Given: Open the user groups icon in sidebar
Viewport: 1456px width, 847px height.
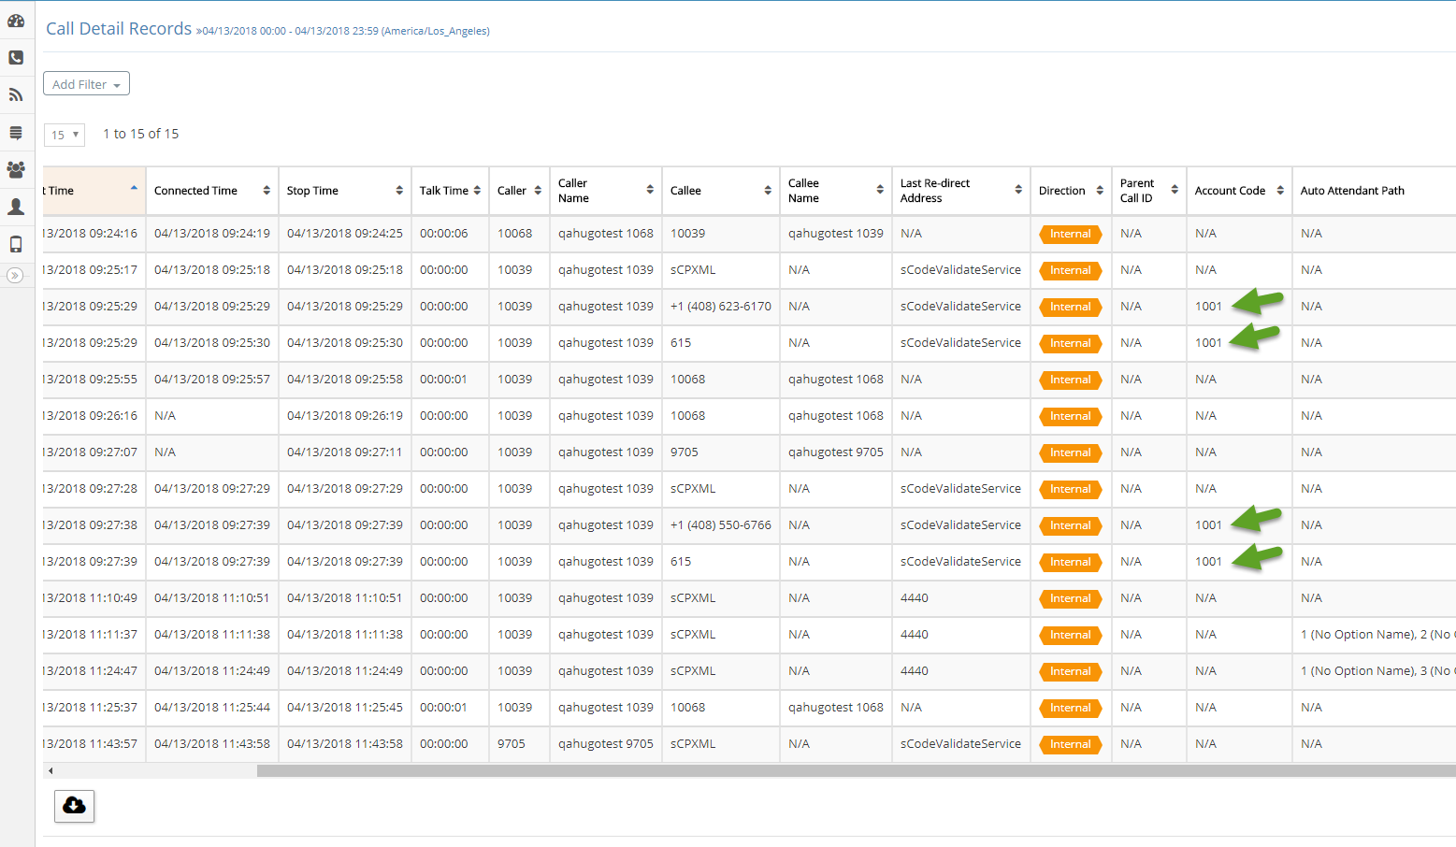Looking at the screenshot, I should 16,170.
